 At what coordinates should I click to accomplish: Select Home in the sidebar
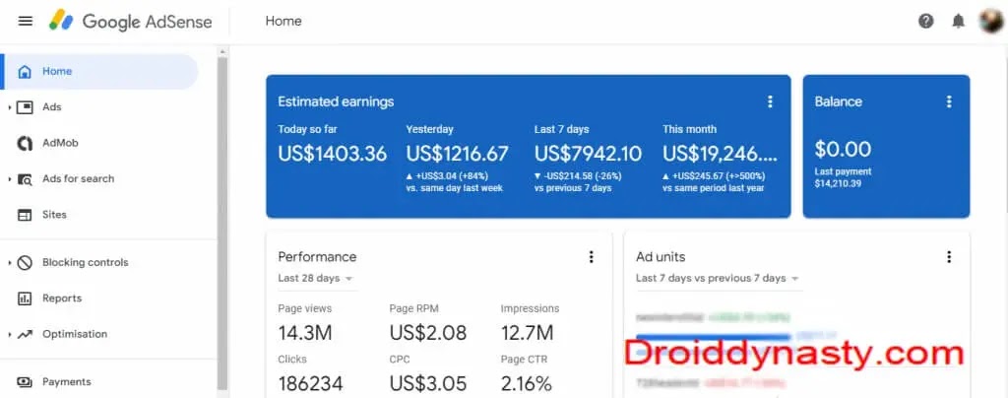[99, 71]
